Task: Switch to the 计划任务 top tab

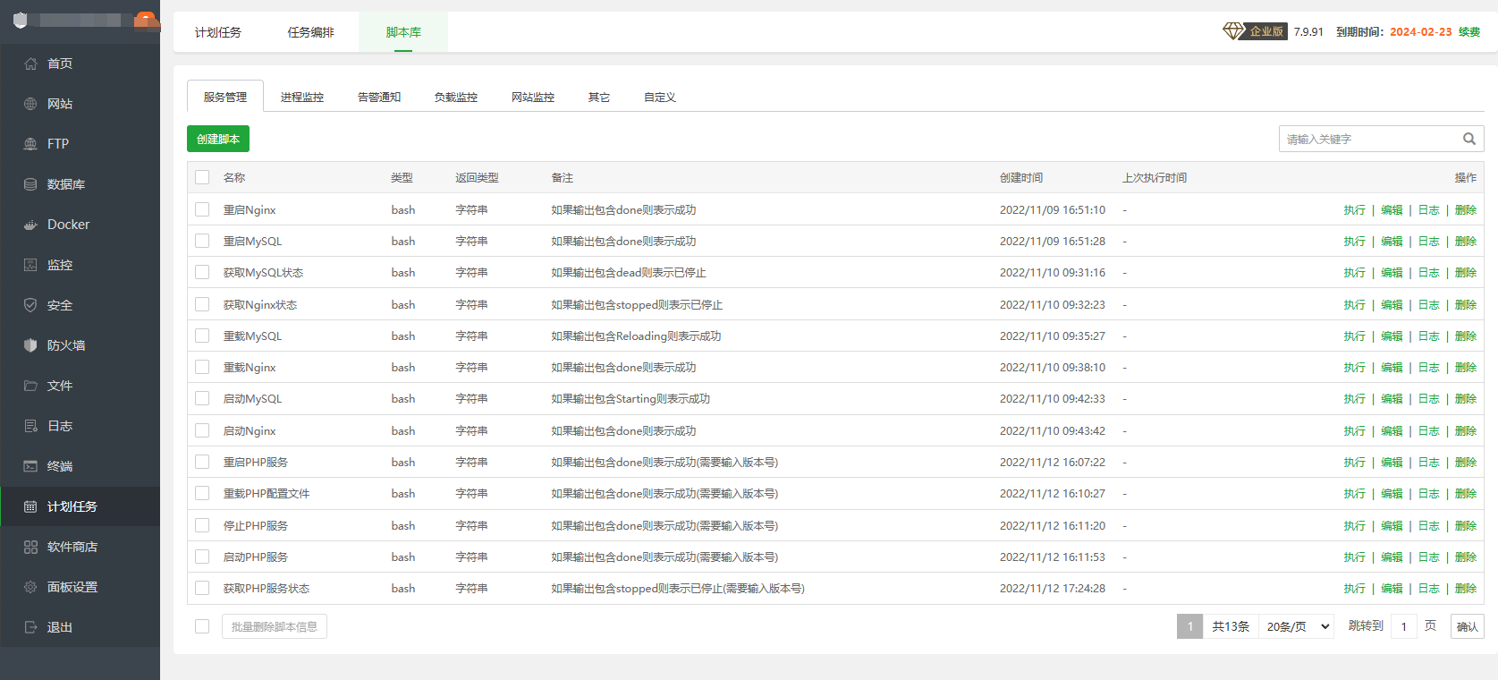Action: [x=218, y=32]
